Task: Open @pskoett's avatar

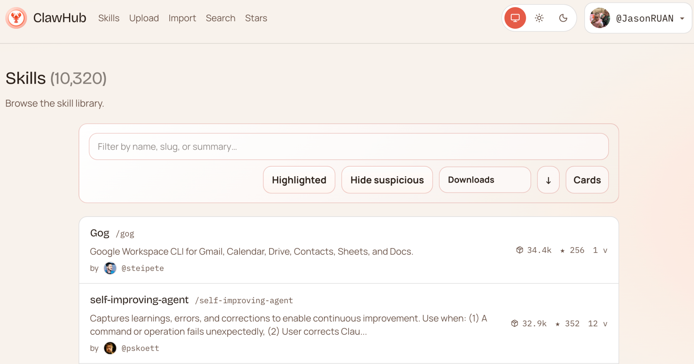Action: click(110, 348)
